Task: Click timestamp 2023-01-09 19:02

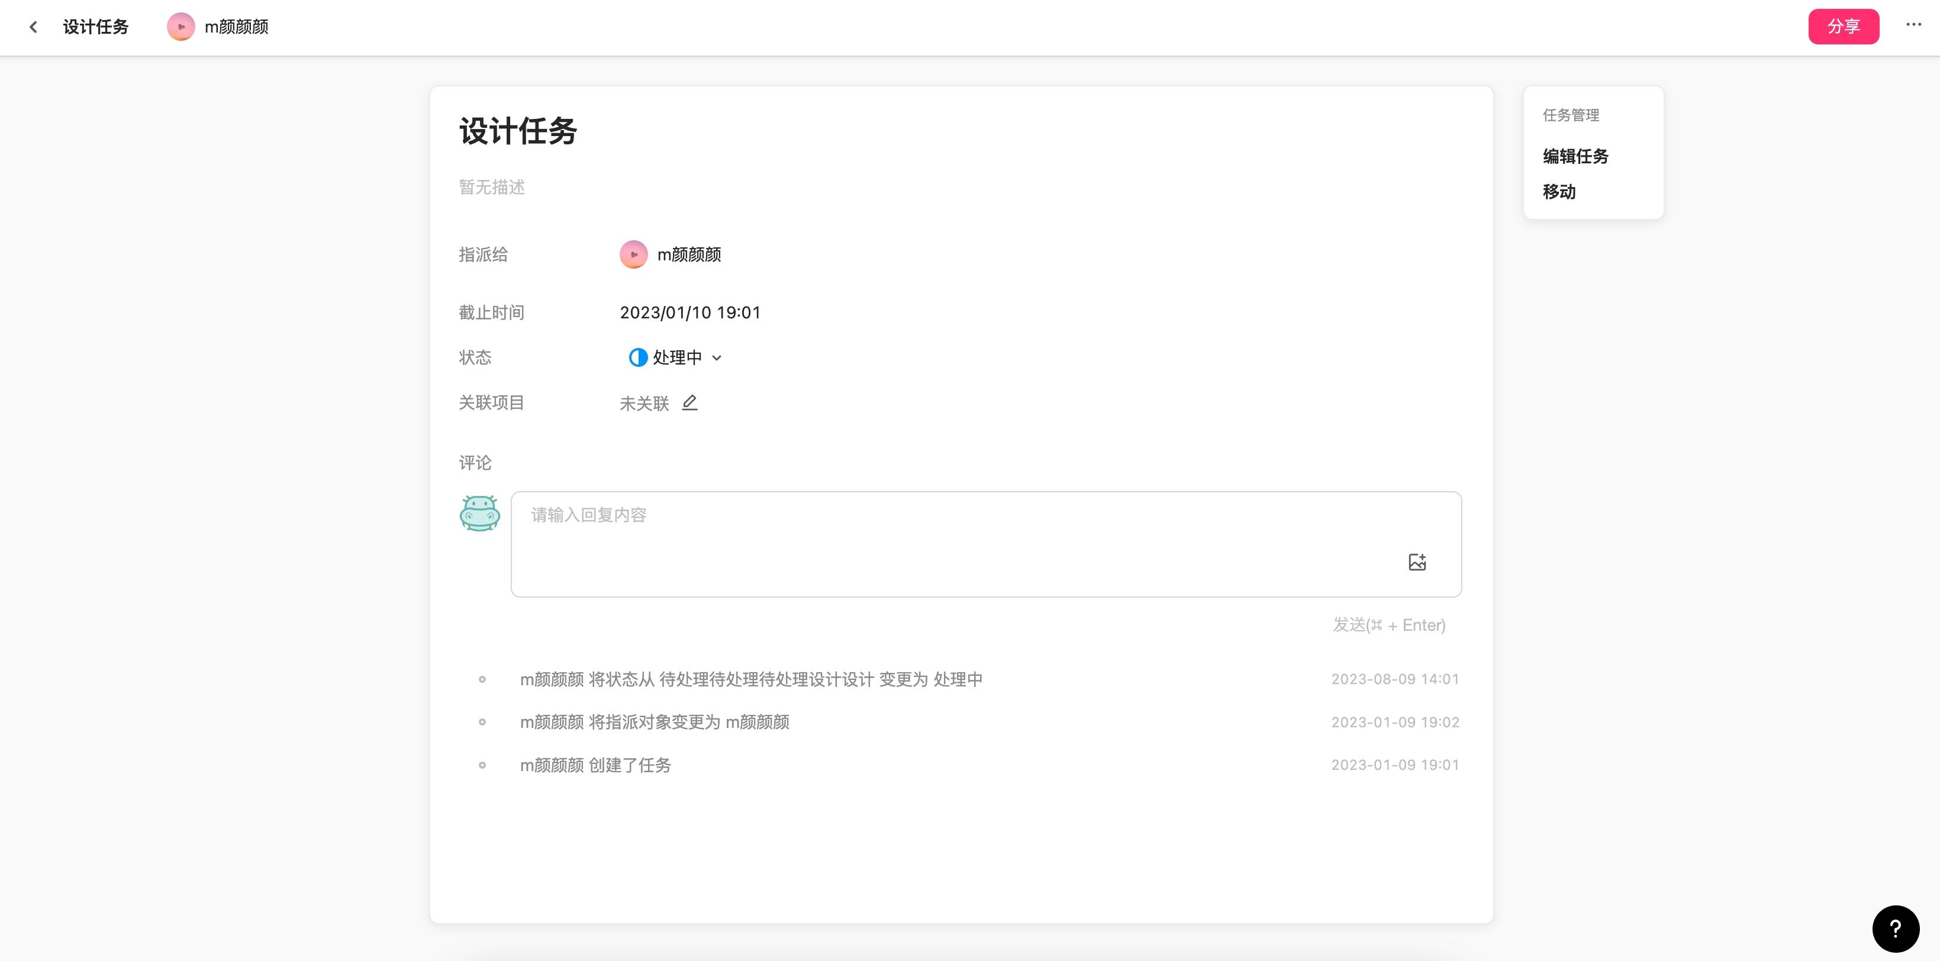Action: [1395, 723]
